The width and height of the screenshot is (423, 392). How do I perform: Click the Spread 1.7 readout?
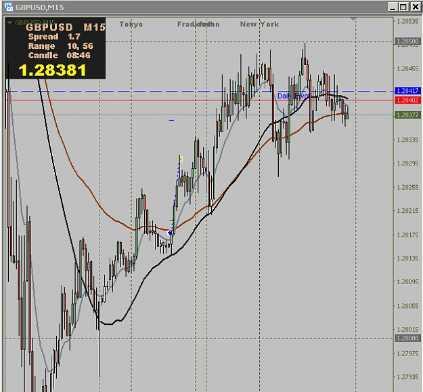coord(54,37)
